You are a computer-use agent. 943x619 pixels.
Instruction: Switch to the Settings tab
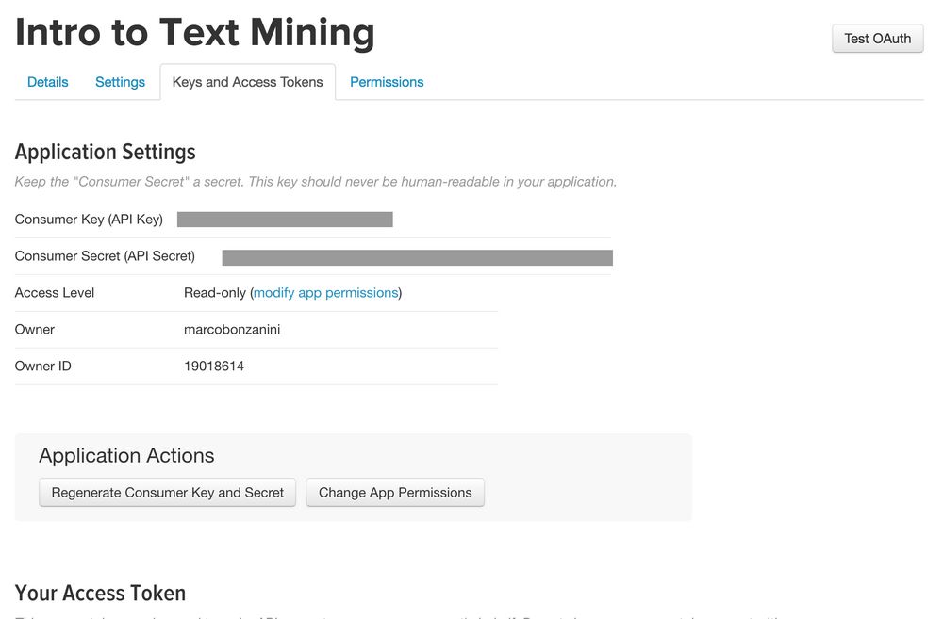tap(120, 82)
